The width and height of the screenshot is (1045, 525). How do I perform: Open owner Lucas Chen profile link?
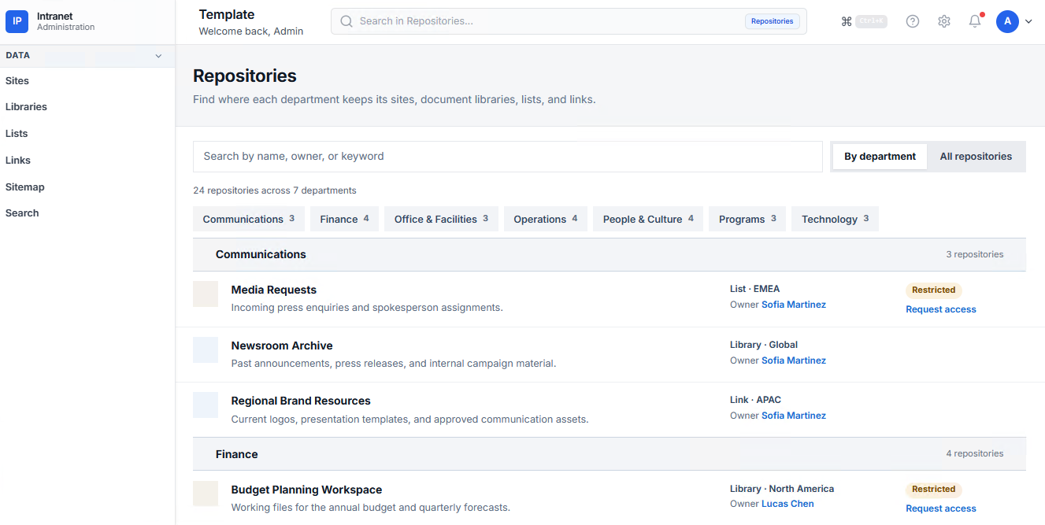[787, 504]
